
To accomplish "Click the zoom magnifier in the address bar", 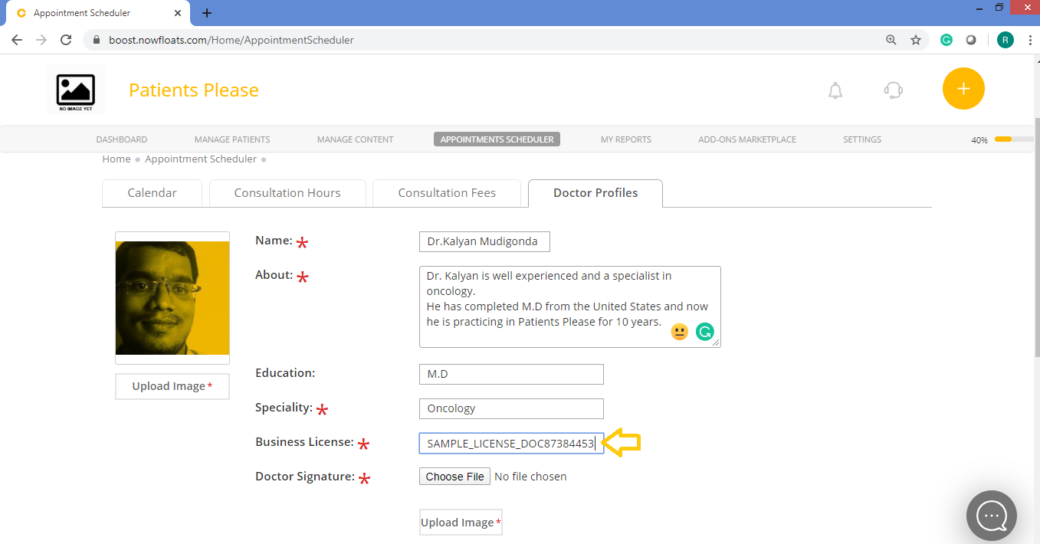I will coord(891,39).
